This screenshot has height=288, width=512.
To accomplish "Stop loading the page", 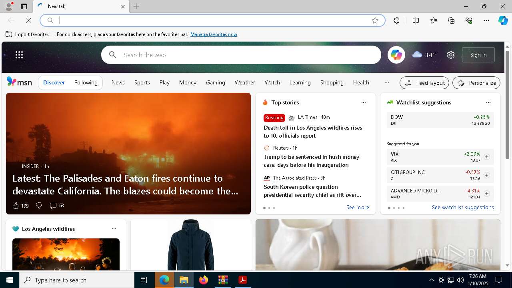I will pos(29,20).
